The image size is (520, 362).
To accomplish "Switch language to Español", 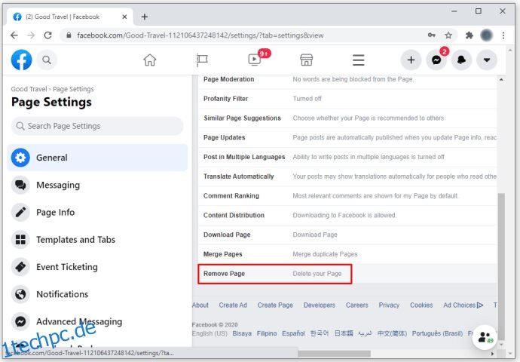I will (293, 333).
